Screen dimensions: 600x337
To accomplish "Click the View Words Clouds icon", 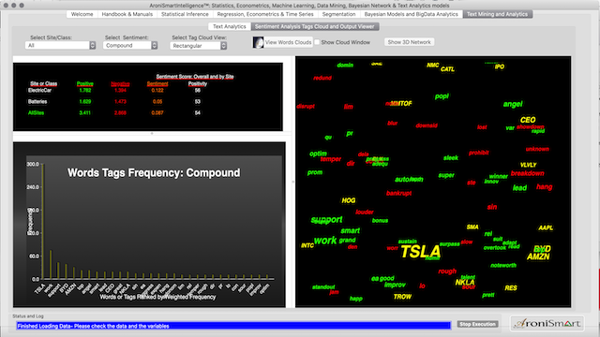I will pyautogui.click(x=259, y=42).
